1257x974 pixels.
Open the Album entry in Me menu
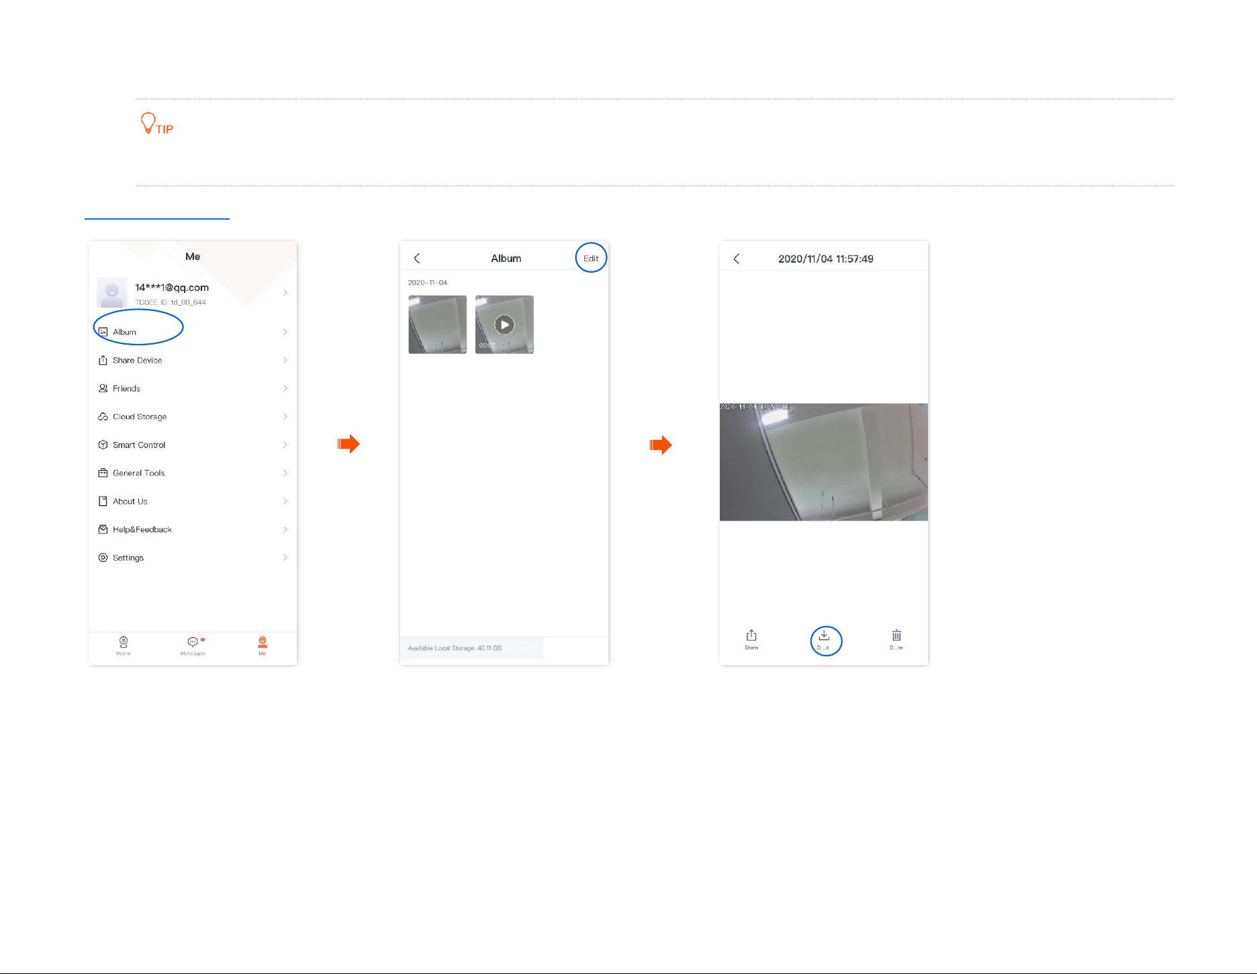[193, 332]
